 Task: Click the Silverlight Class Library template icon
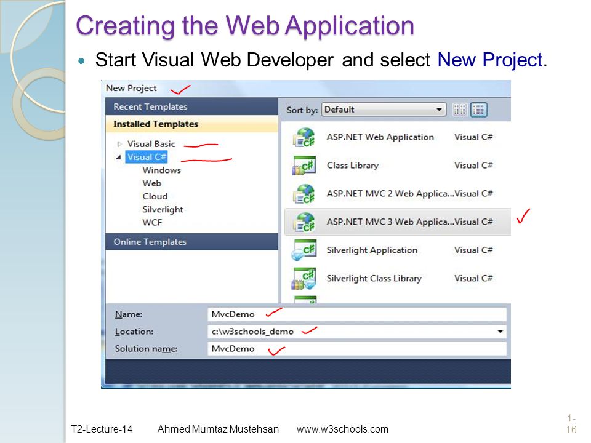tap(304, 278)
